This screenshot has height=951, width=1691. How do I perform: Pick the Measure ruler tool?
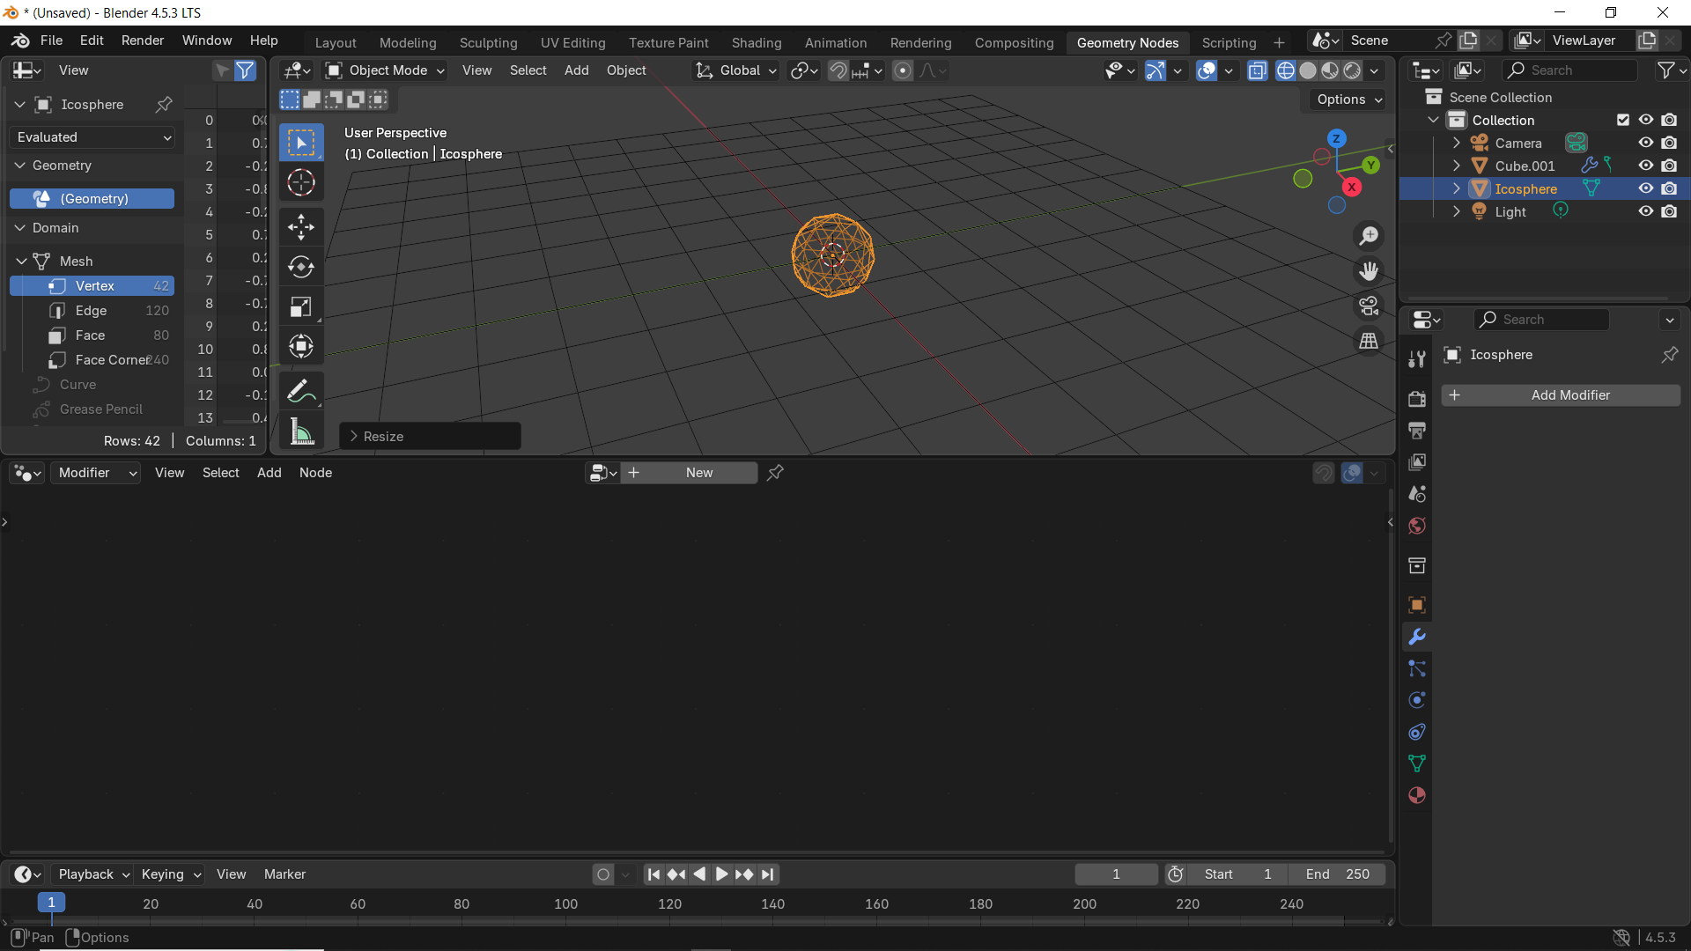[300, 431]
